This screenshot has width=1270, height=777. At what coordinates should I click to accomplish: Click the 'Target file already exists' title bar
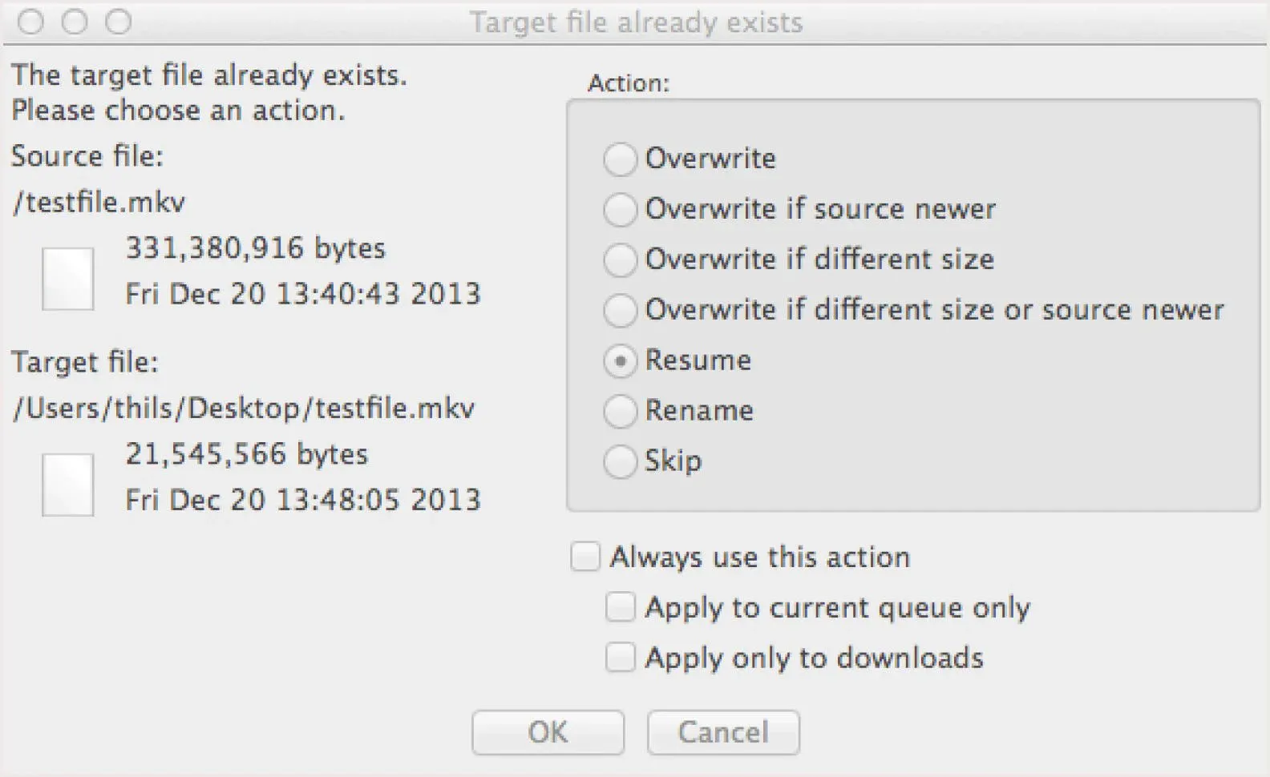pyautogui.click(x=636, y=22)
